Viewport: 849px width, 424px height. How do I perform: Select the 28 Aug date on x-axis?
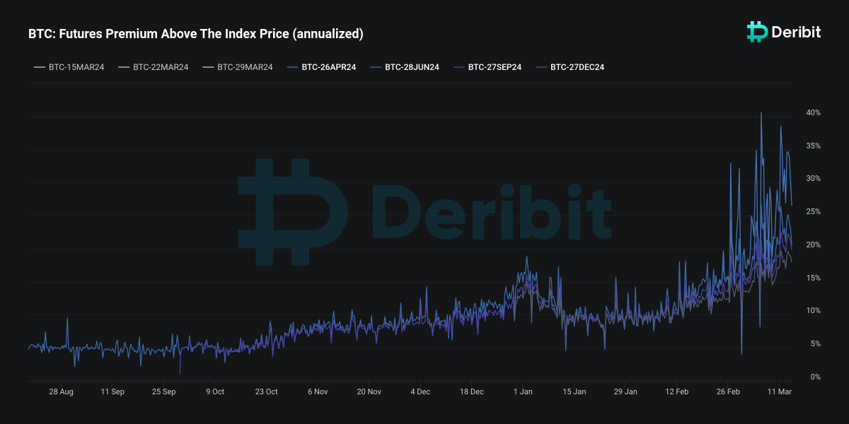click(62, 391)
